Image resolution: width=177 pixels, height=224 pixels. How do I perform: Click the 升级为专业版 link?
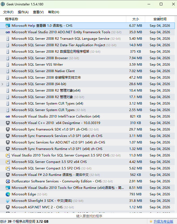pyautogui.click(x=163, y=221)
